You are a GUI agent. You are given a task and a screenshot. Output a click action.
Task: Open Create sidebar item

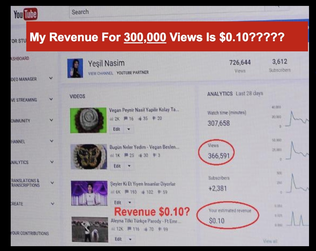pos(17,204)
